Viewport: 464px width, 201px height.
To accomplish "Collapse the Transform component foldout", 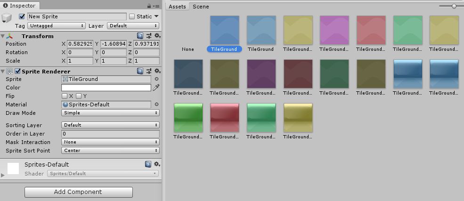I will point(3,36).
